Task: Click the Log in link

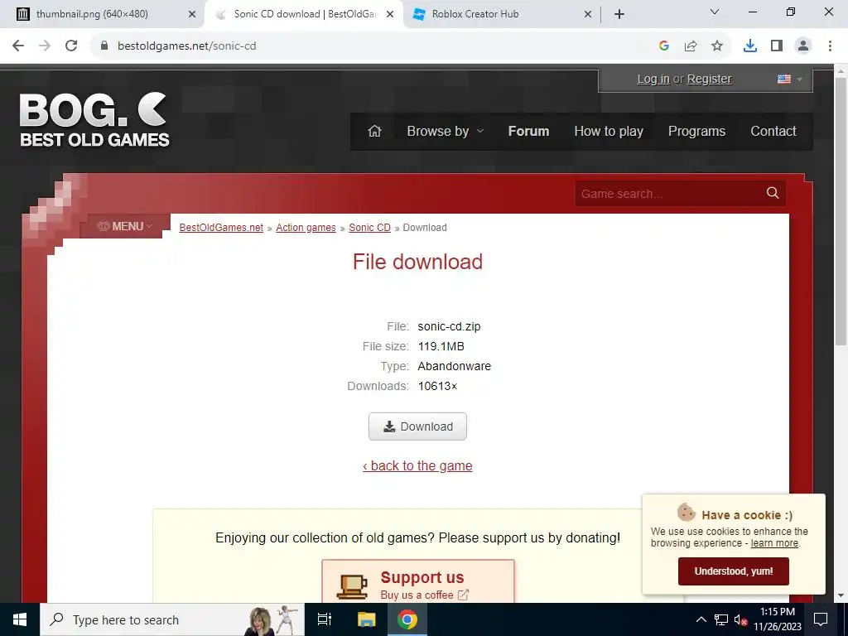Action: [x=653, y=79]
